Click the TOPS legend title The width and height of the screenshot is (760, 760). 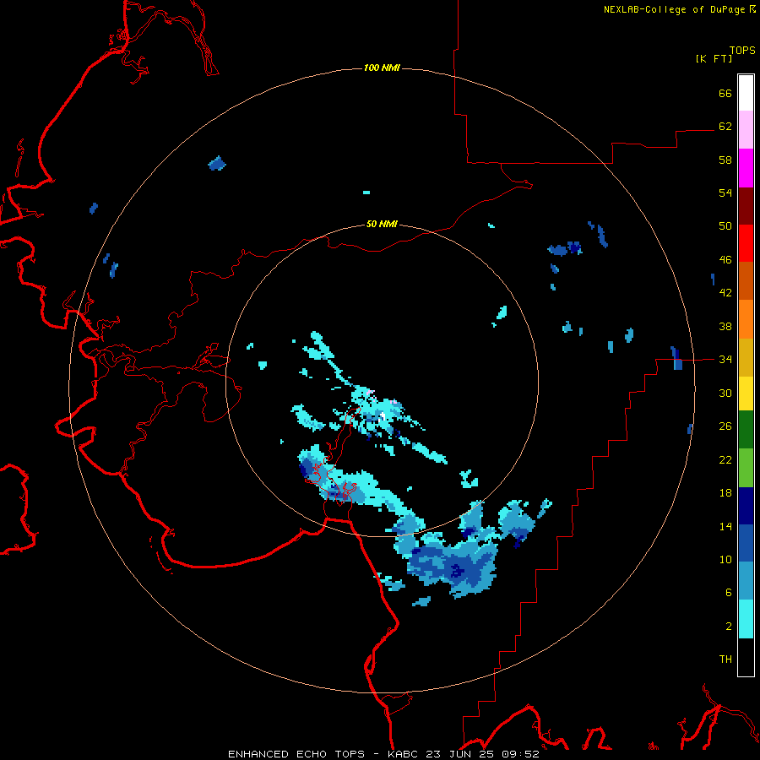742,50
